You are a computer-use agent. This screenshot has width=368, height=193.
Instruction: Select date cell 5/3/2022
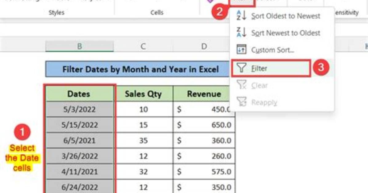click(79, 109)
